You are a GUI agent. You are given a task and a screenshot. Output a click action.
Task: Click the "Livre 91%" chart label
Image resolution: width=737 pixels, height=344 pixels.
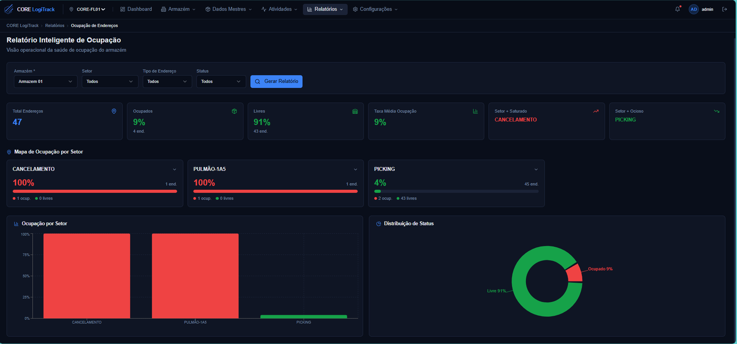[x=497, y=291]
